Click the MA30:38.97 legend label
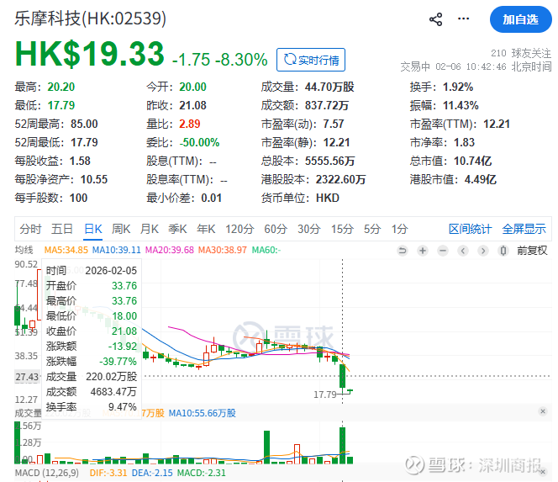Viewport: 558px width, 482px height. pyautogui.click(x=223, y=250)
